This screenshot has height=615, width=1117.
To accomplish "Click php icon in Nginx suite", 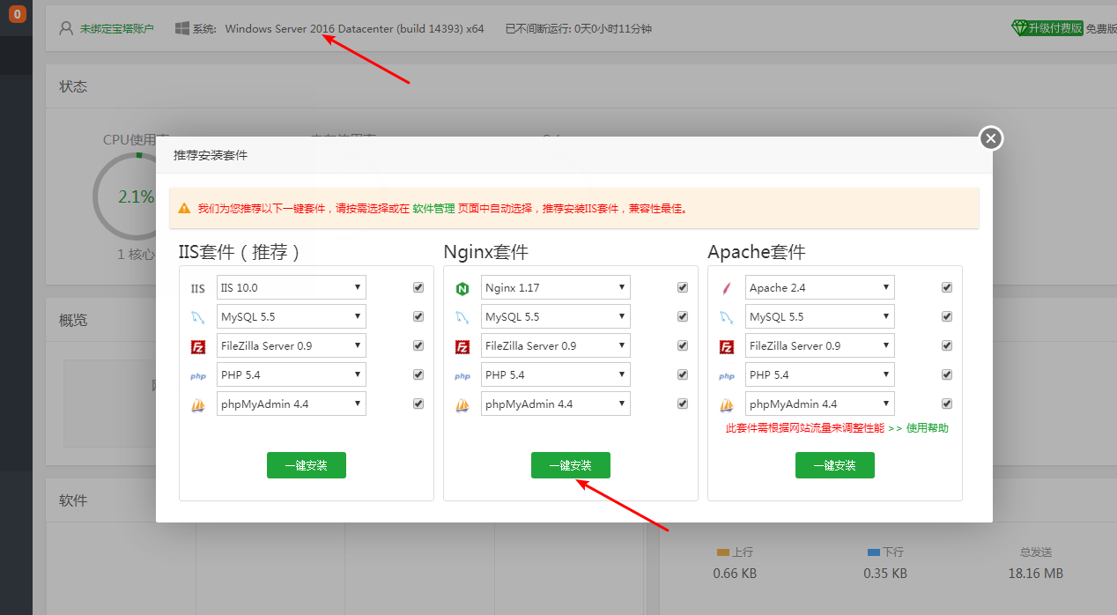I will tap(462, 376).
